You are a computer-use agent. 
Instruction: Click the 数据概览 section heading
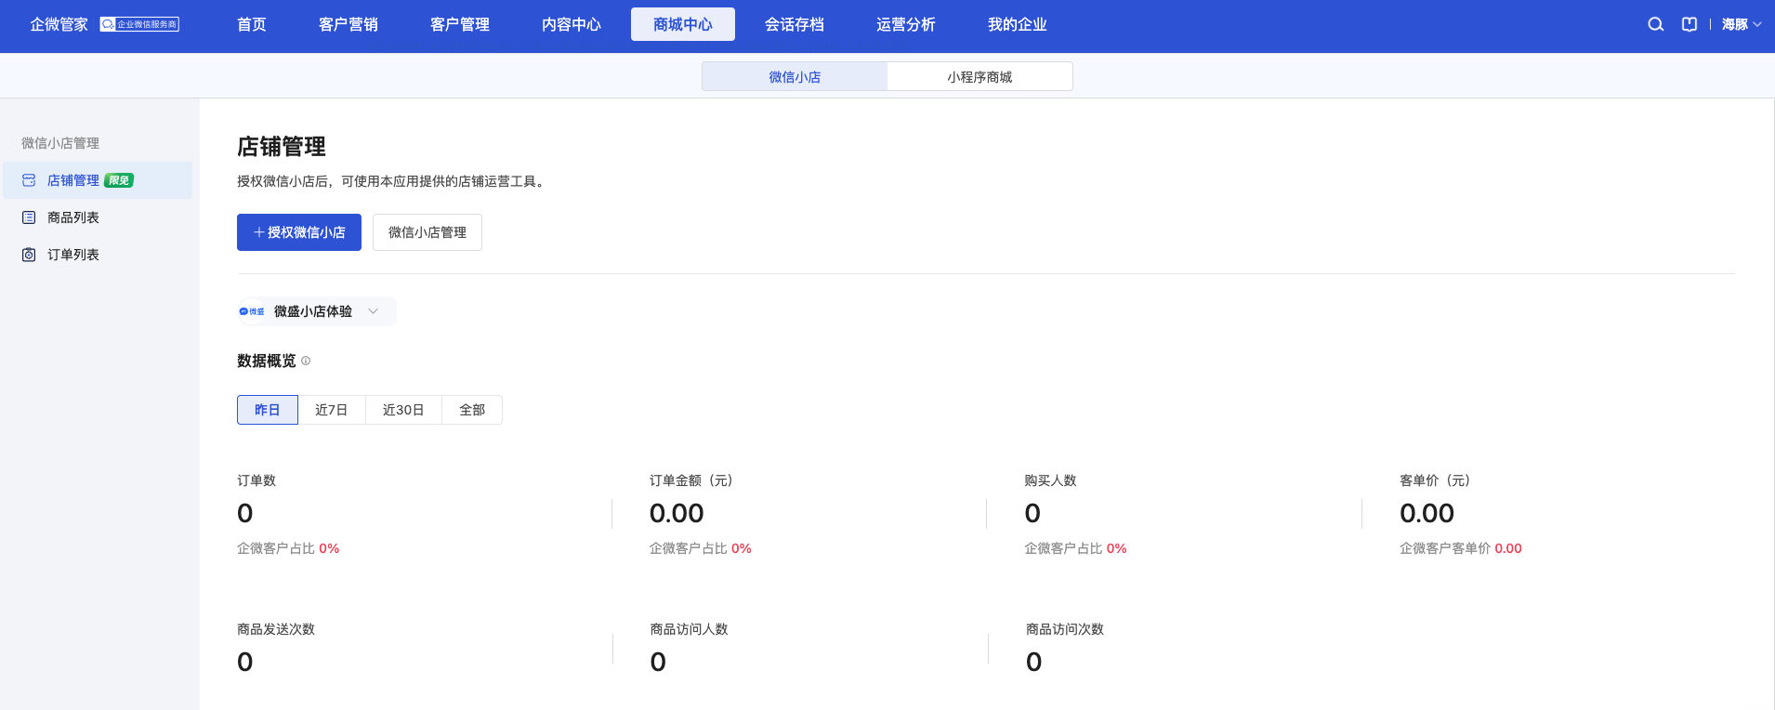tap(267, 361)
